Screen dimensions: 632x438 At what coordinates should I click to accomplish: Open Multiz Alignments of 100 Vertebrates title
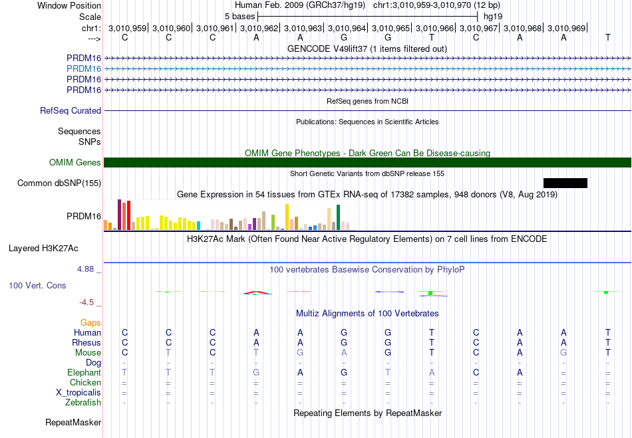(x=367, y=313)
